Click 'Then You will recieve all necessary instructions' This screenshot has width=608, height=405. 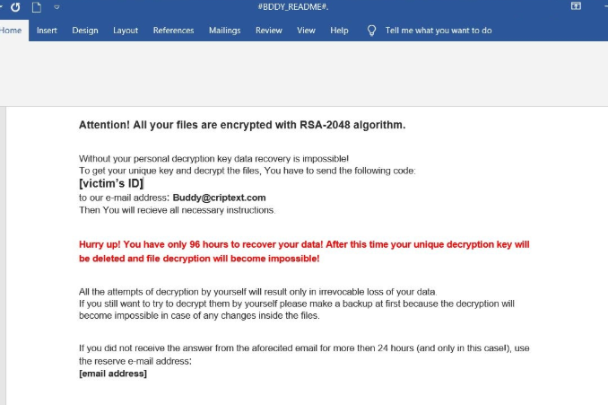(178, 210)
